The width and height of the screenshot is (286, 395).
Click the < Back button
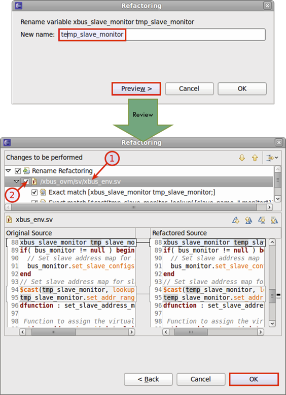[x=148, y=379]
